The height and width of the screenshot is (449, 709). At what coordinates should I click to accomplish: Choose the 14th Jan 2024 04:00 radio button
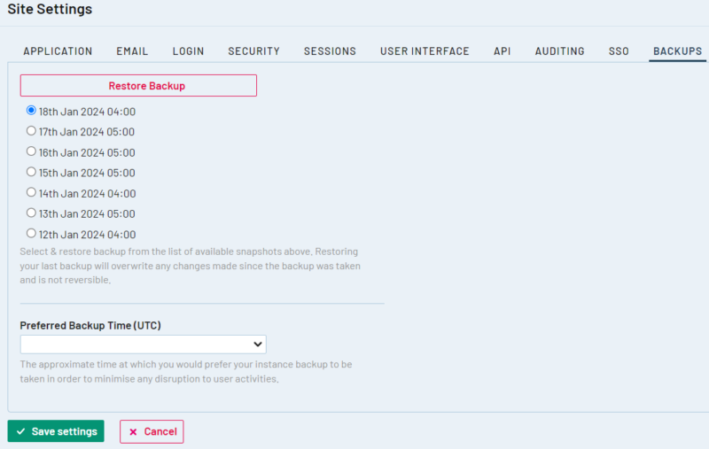tap(31, 192)
